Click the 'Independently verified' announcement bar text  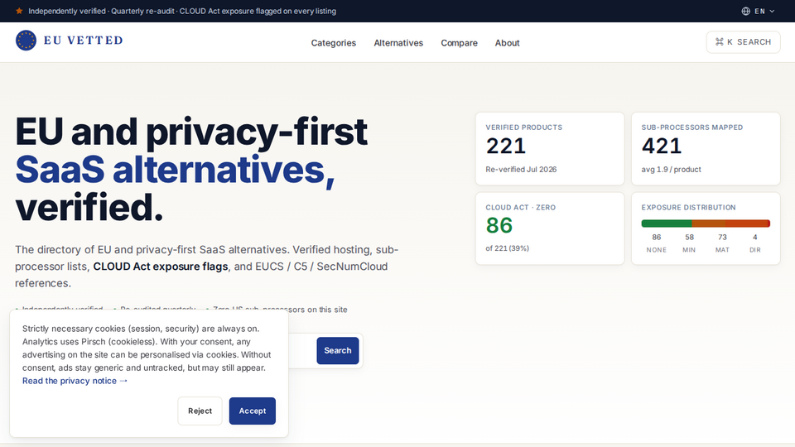click(67, 11)
